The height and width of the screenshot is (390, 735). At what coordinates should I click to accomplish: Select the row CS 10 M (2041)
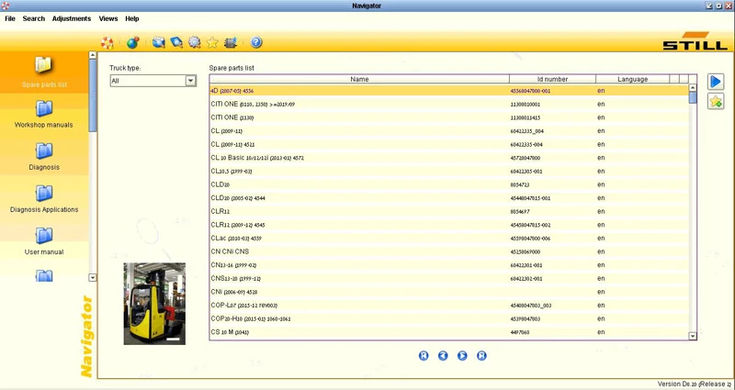click(449, 332)
